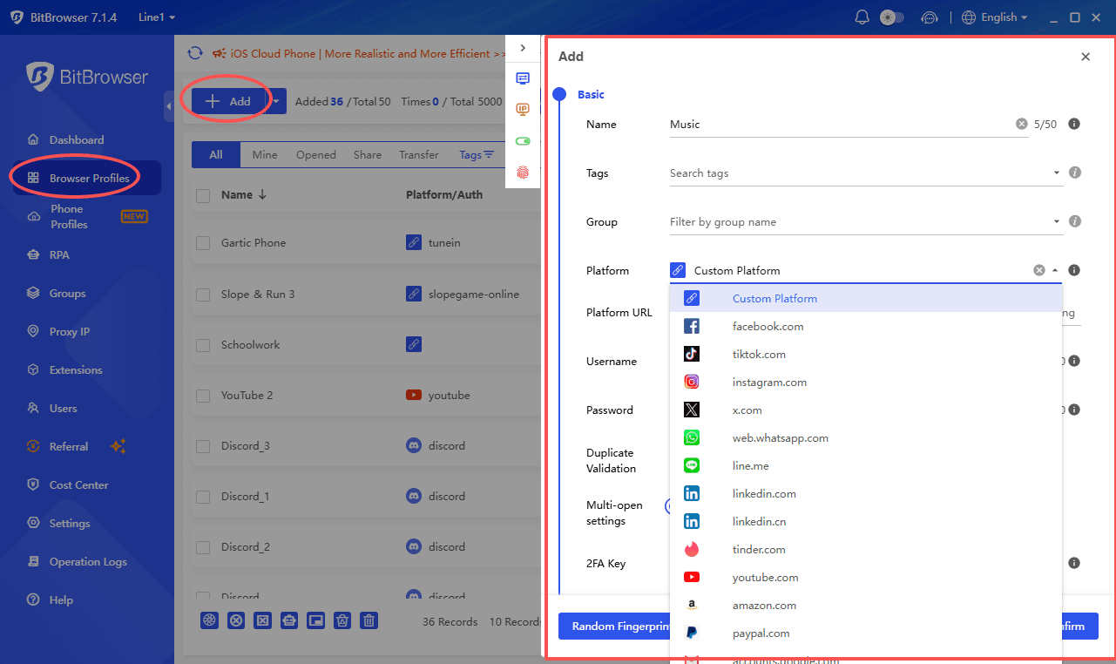Image resolution: width=1116 pixels, height=664 pixels.
Task: Open the fingerprint icon in side strip
Action: point(523,172)
